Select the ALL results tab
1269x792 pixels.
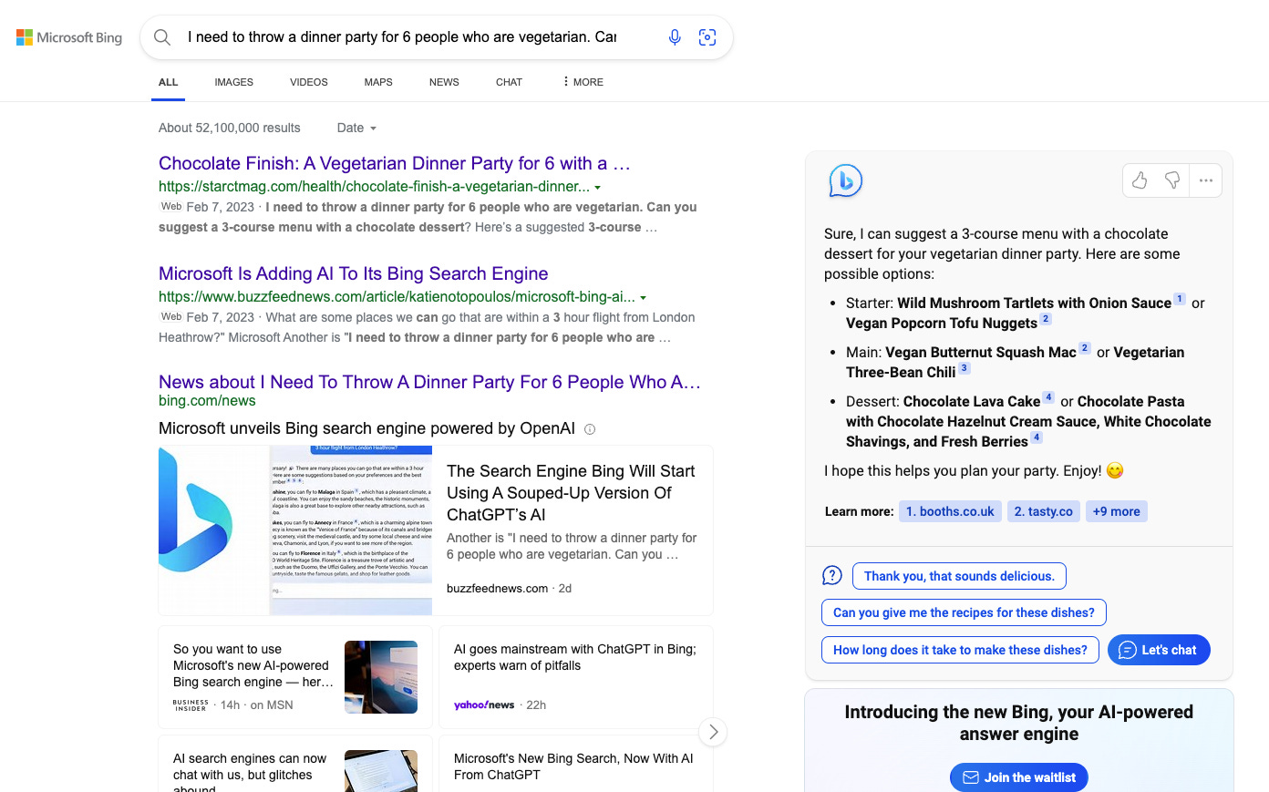[169, 82]
